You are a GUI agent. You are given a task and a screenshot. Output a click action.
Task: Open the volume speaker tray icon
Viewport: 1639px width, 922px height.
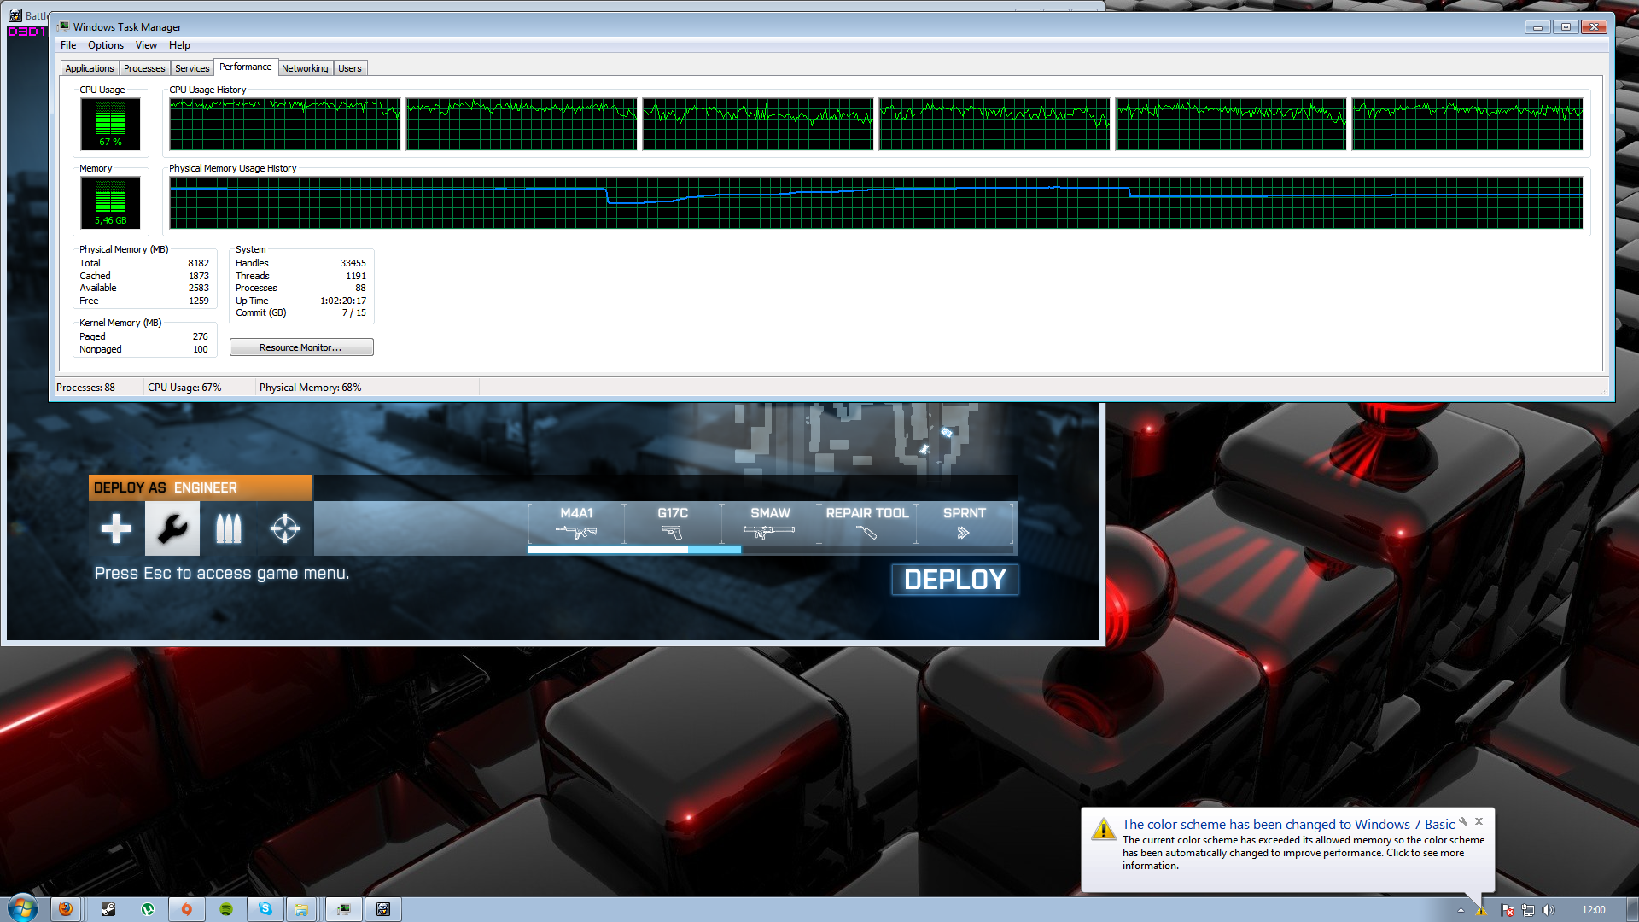1549,910
